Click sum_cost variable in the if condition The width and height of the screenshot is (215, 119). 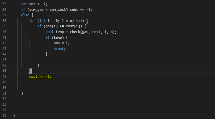58,10
